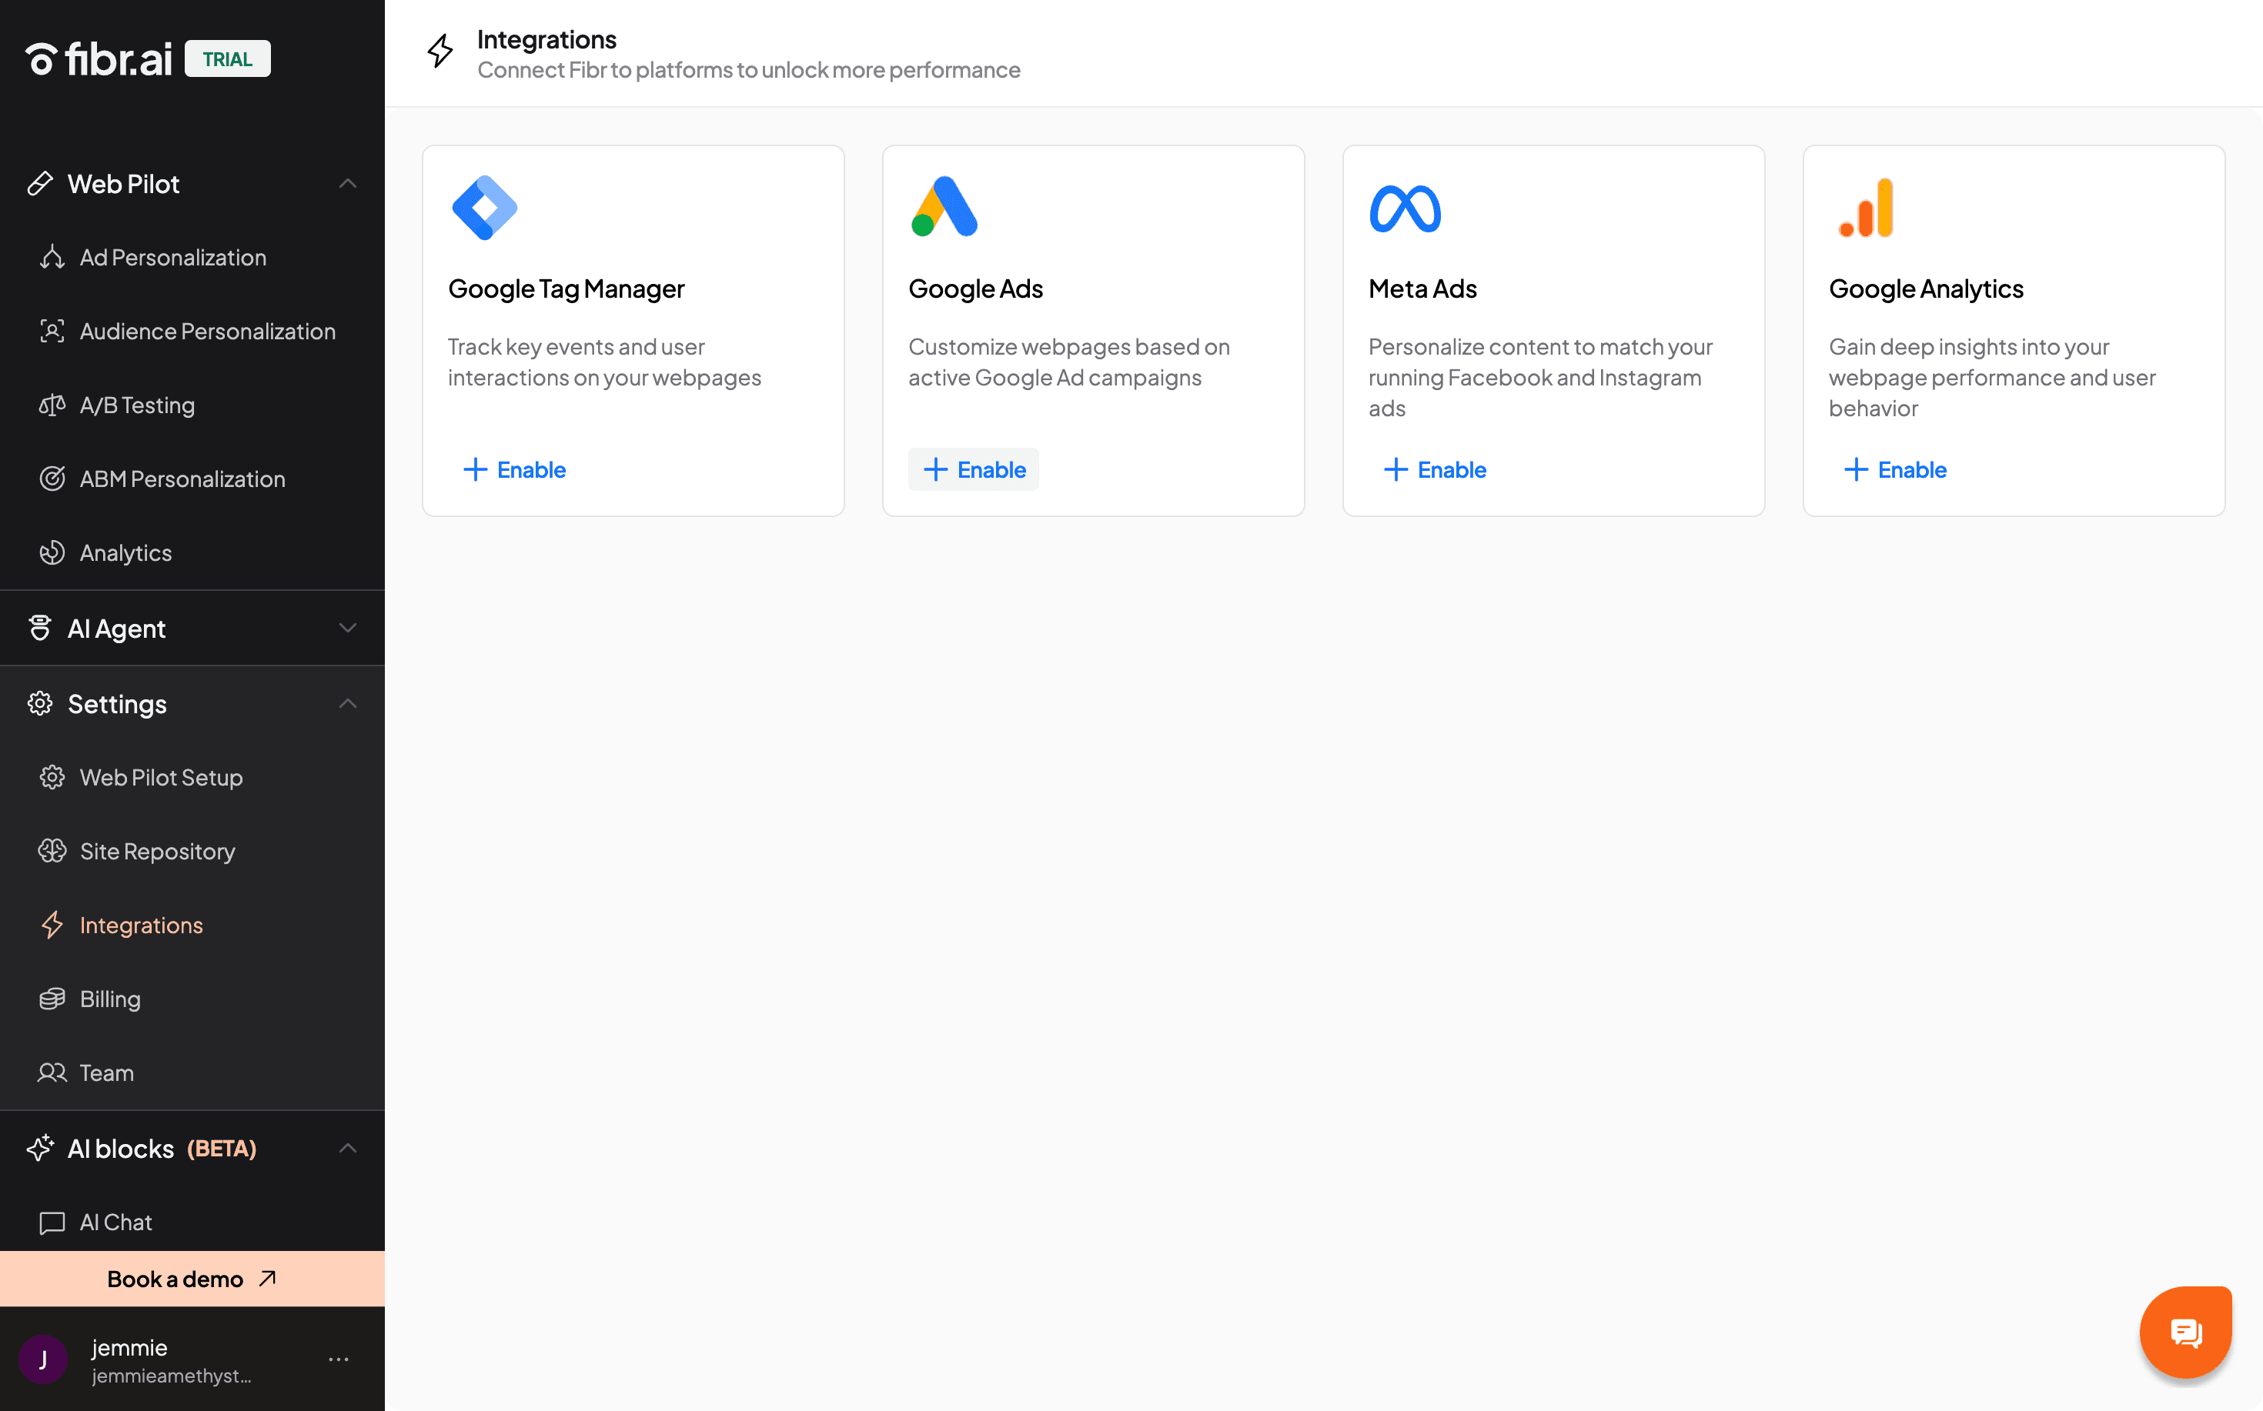Enable the Meta Ads integration
The width and height of the screenshot is (2263, 1411).
tap(1434, 469)
